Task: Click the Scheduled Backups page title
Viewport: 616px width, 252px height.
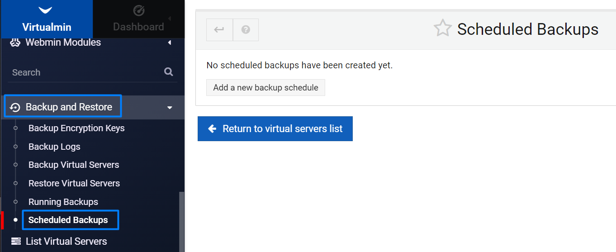Action: [x=528, y=29]
